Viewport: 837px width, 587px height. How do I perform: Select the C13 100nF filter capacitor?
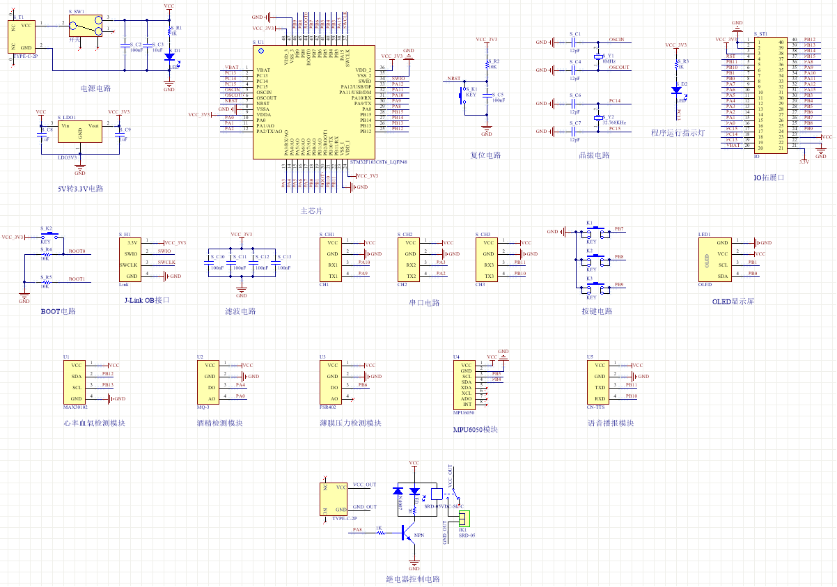275,263
